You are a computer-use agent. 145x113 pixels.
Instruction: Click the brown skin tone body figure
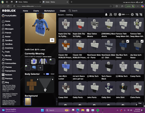[32, 85]
